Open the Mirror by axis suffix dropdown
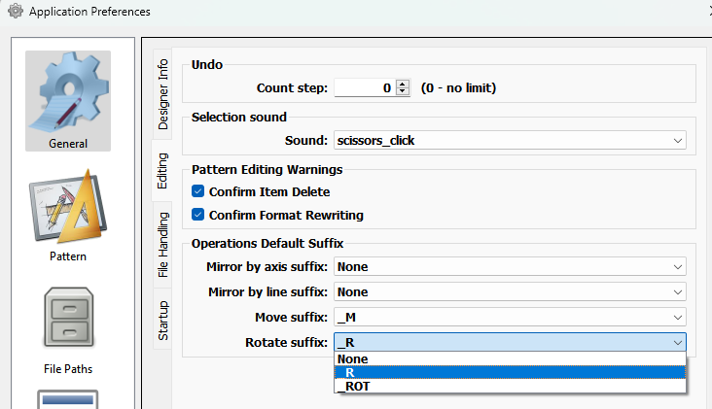Viewport: 712px width, 409px height. [x=510, y=266]
